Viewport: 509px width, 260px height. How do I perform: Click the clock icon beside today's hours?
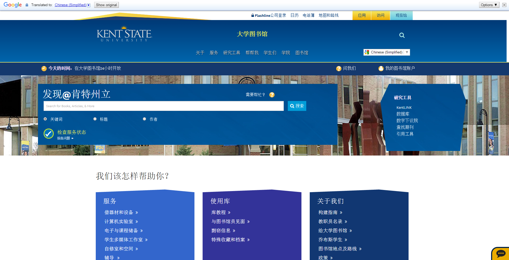pyautogui.click(x=44, y=69)
